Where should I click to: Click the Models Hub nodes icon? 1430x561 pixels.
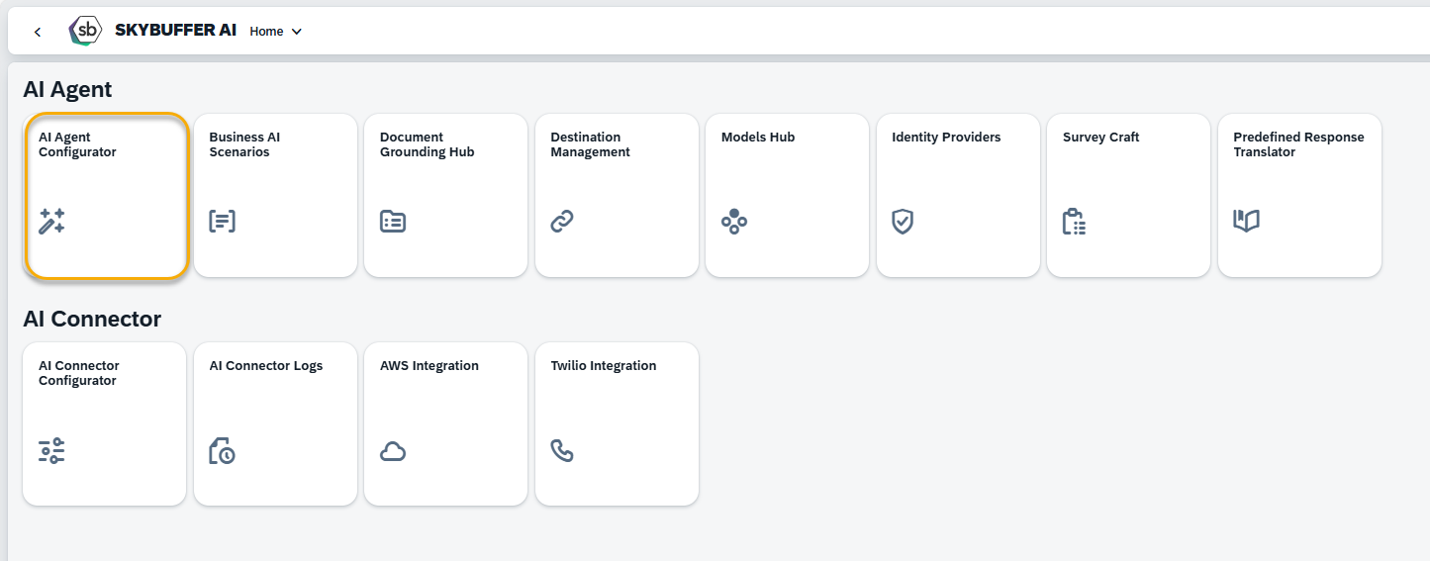pyautogui.click(x=733, y=222)
